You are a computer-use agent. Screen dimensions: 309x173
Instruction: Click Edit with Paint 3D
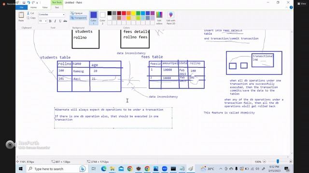(x=171, y=18)
